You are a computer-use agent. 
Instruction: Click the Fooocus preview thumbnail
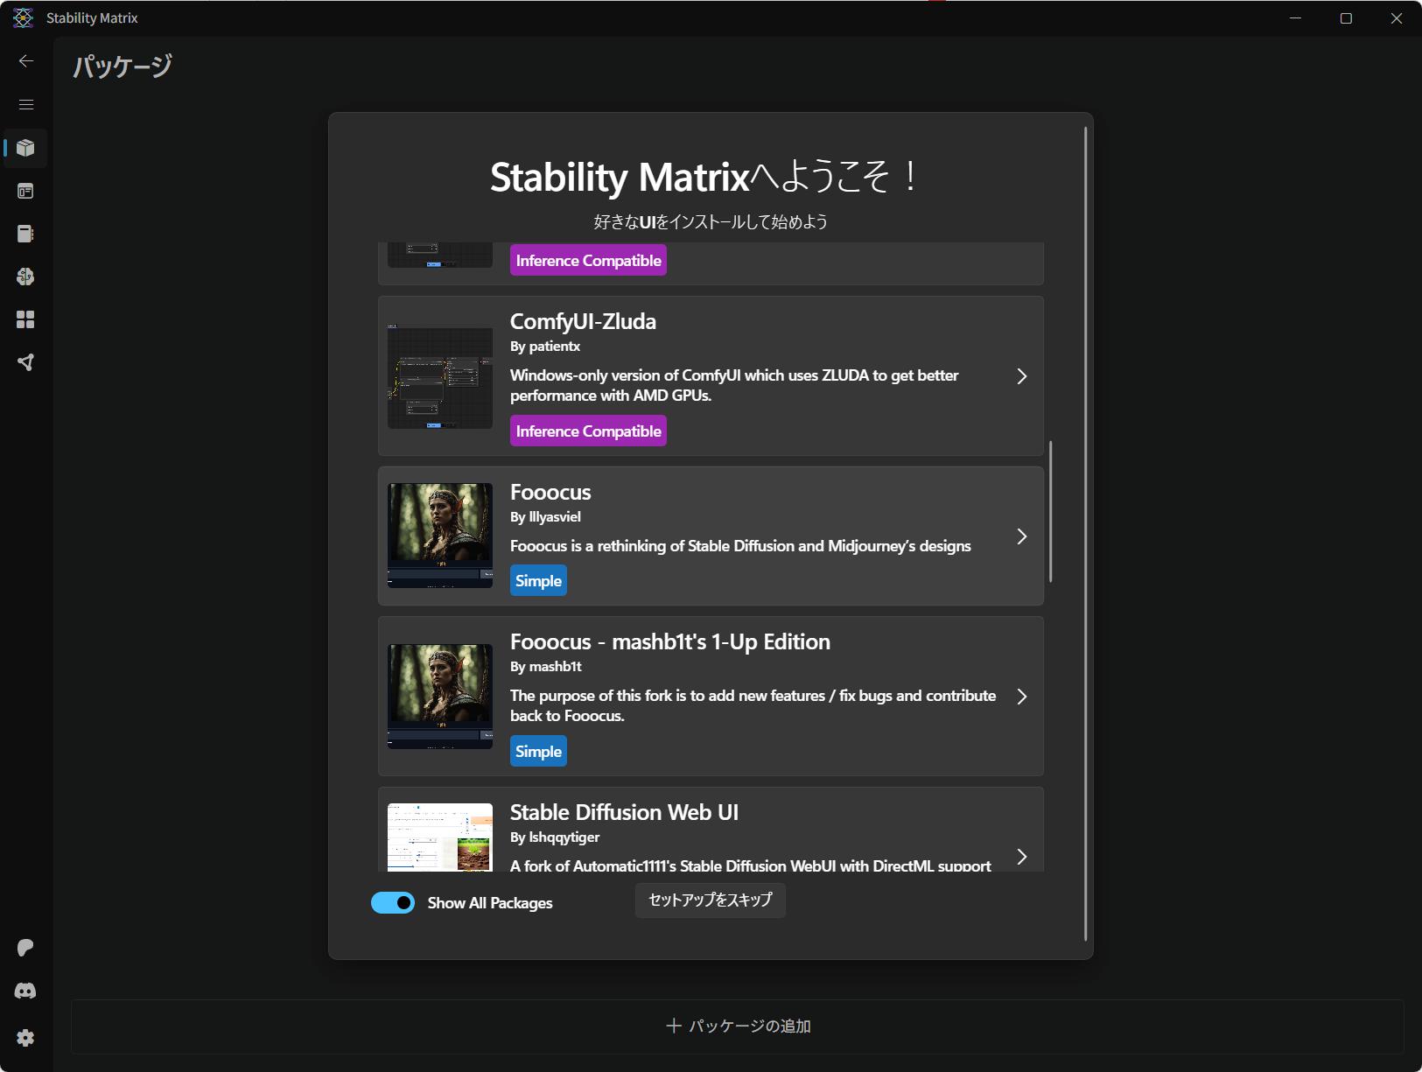[x=440, y=536]
